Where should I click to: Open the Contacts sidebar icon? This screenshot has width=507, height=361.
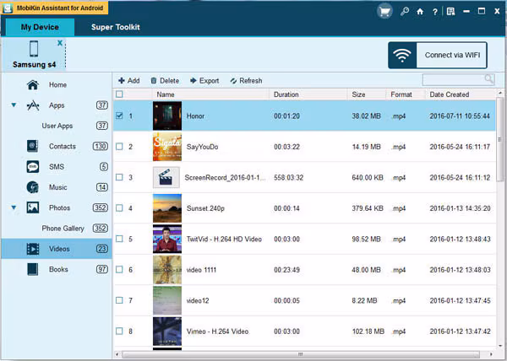33,146
